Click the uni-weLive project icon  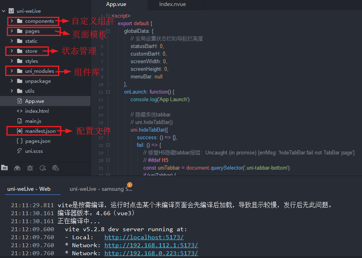11,11
